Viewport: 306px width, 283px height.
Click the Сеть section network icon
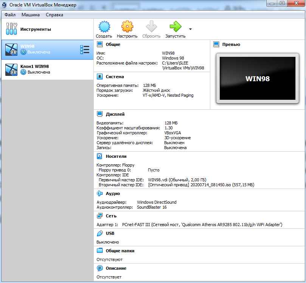(x=100, y=216)
